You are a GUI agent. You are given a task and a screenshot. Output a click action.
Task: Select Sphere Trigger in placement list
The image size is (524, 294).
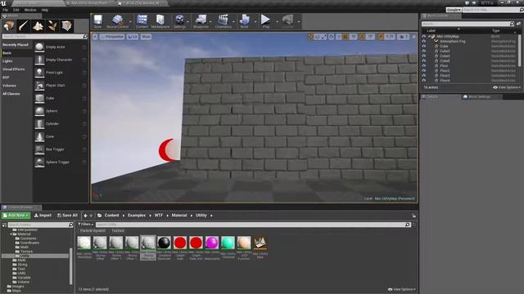[61, 162]
